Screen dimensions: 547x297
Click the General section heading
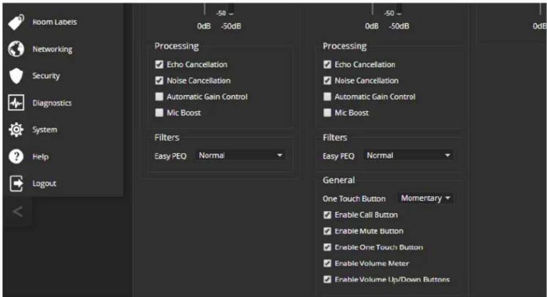tap(339, 180)
